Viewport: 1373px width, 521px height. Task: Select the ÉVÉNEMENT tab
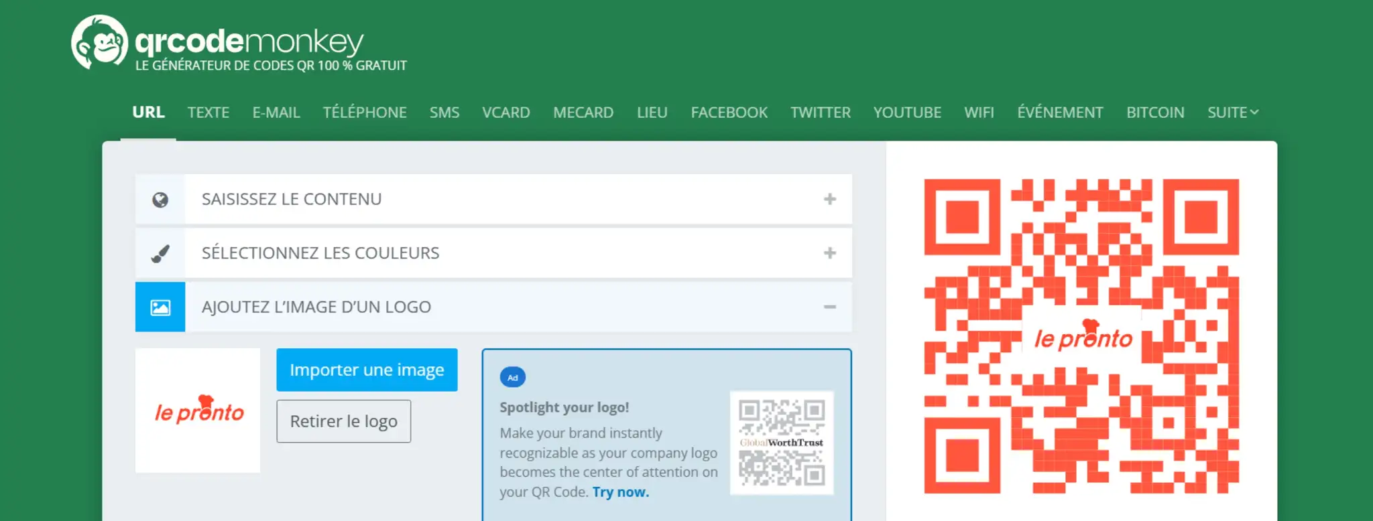pos(1060,113)
